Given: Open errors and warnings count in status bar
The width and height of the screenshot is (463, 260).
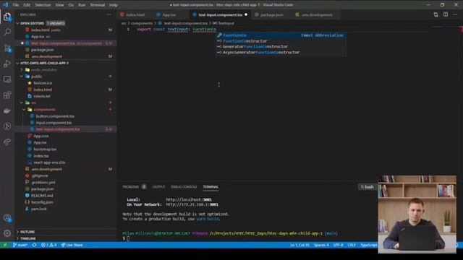Looking at the screenshot, I should [48, 245].
